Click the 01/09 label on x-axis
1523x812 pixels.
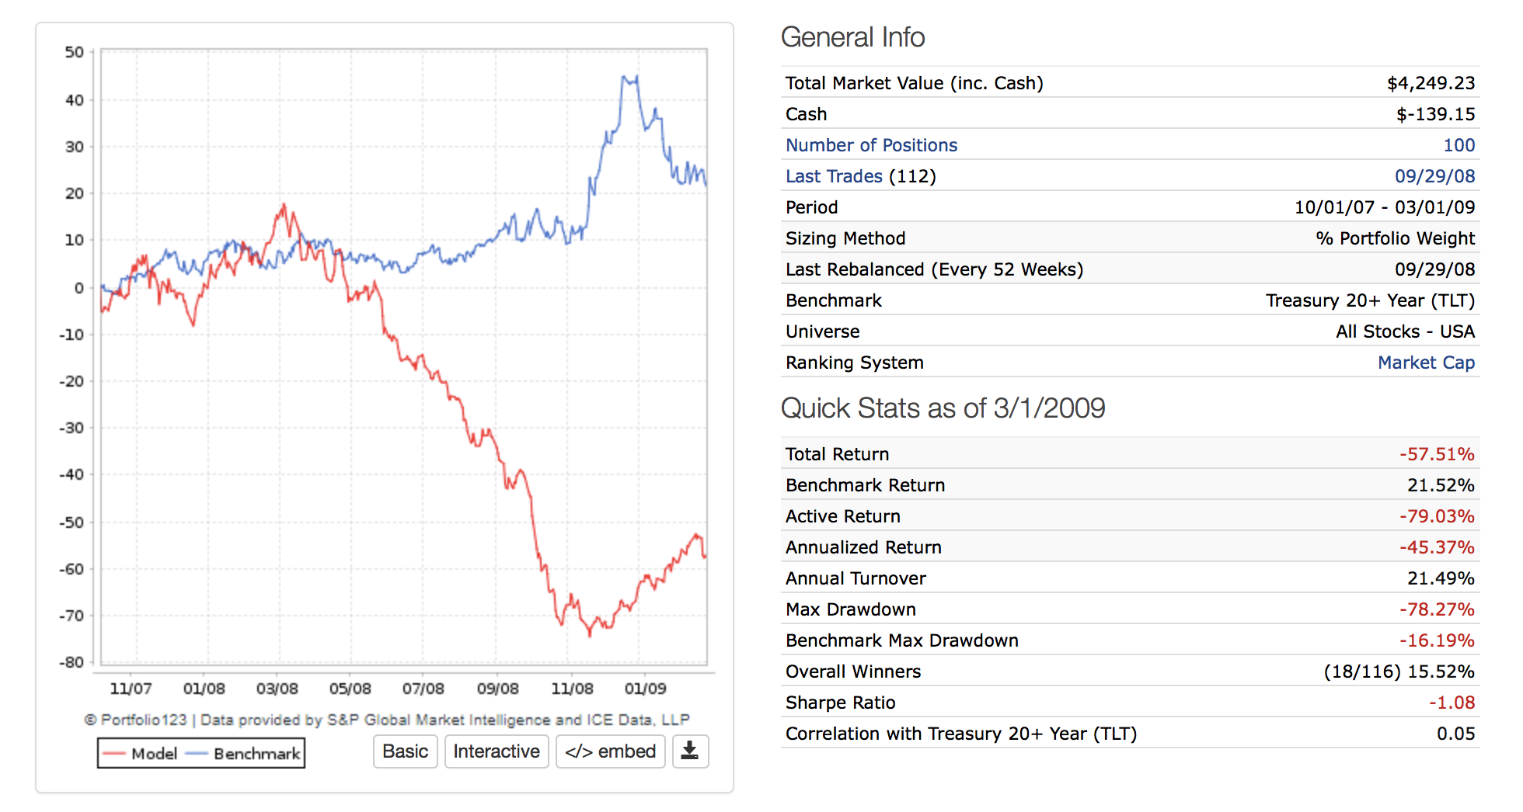(x=645, y=689)
